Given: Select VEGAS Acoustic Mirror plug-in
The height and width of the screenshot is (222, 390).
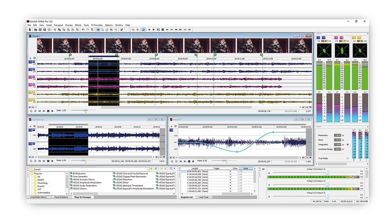Looking at the screenshot, I should pos(83,180).
